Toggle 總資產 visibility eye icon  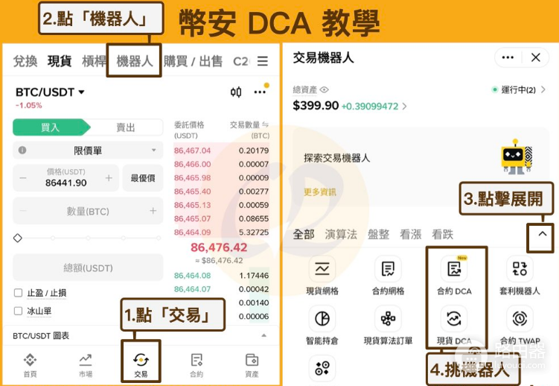click(324, 89)
